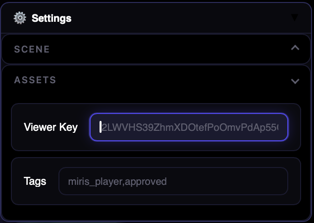Click the Settings gear icon

[x=20, y=18]
